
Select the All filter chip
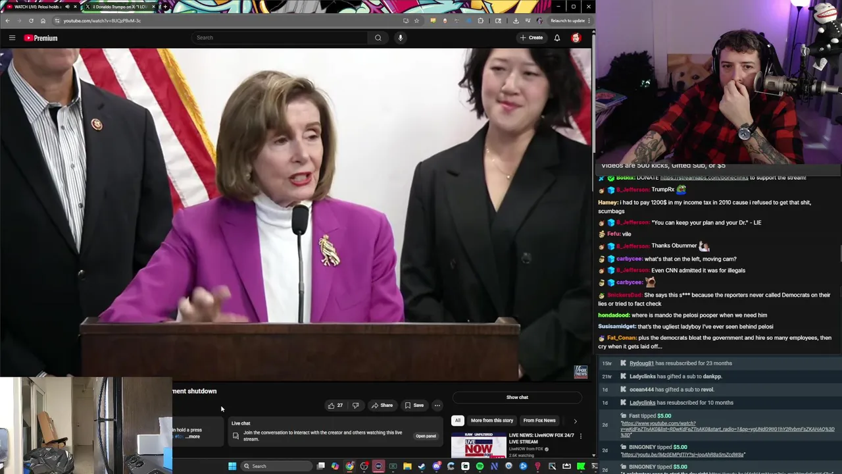tap(458, 420)
